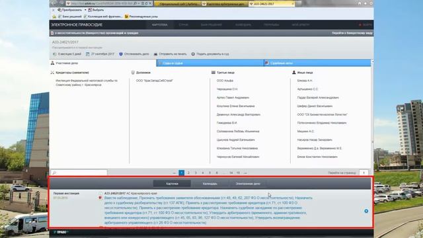Click the browser favorites star icon

click(365, 3)
